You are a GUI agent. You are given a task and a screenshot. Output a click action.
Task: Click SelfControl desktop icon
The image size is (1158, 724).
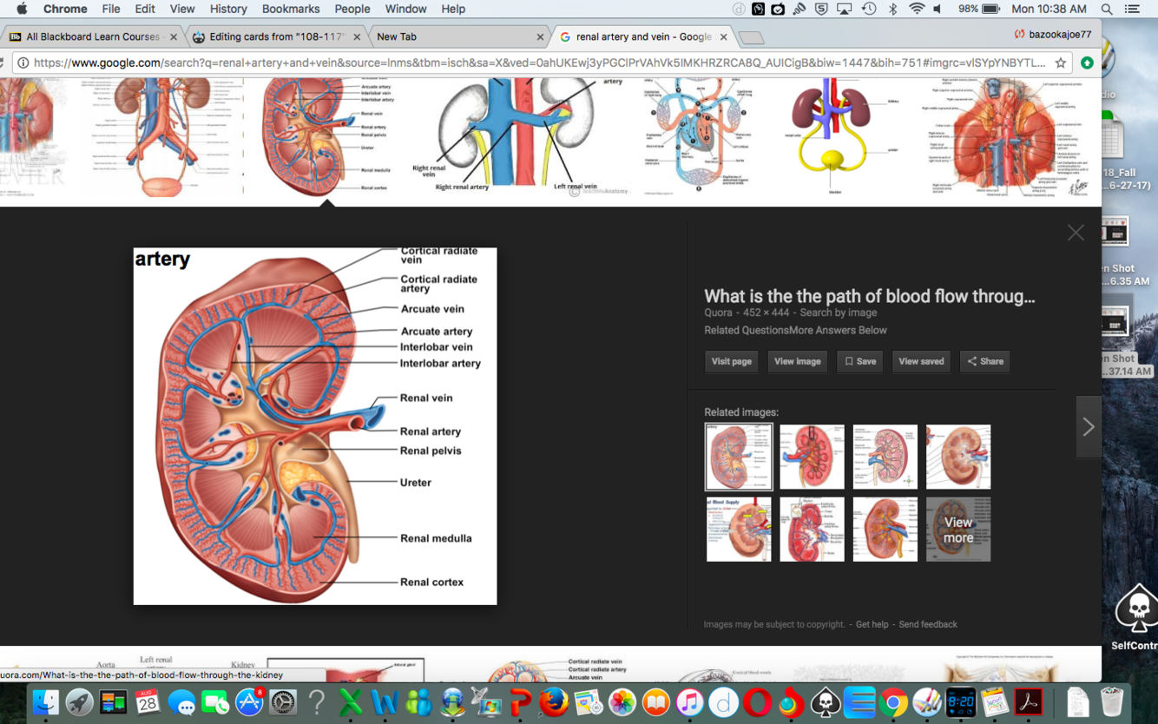point(1135,616)
